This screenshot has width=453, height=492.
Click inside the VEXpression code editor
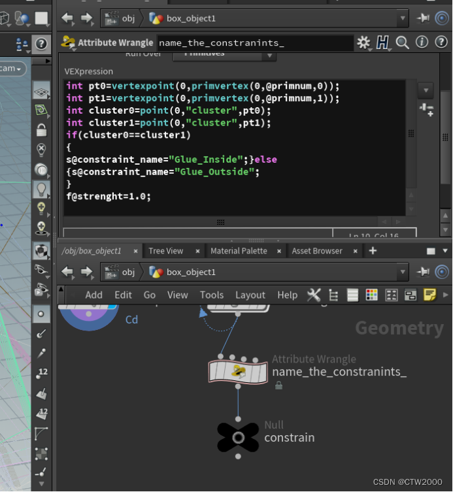coord(235,148)
